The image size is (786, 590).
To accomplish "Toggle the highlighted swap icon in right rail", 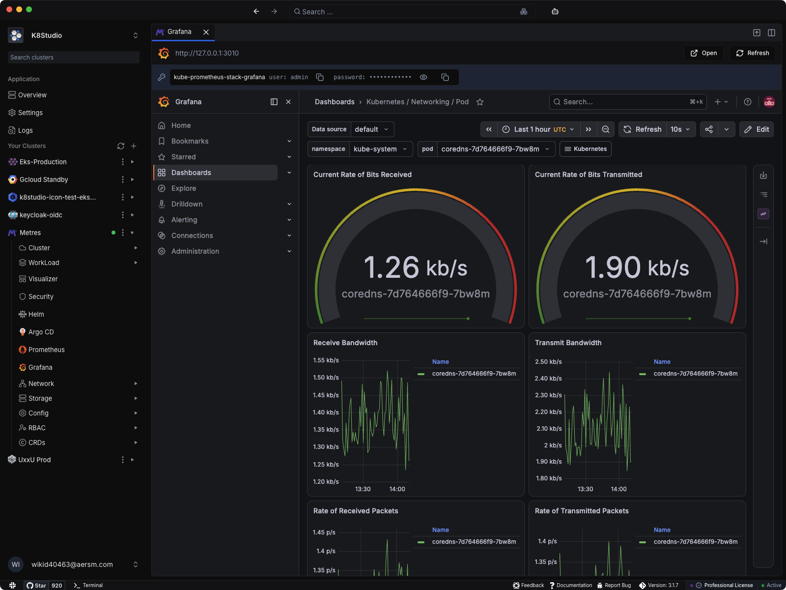I will pos(763,214).
